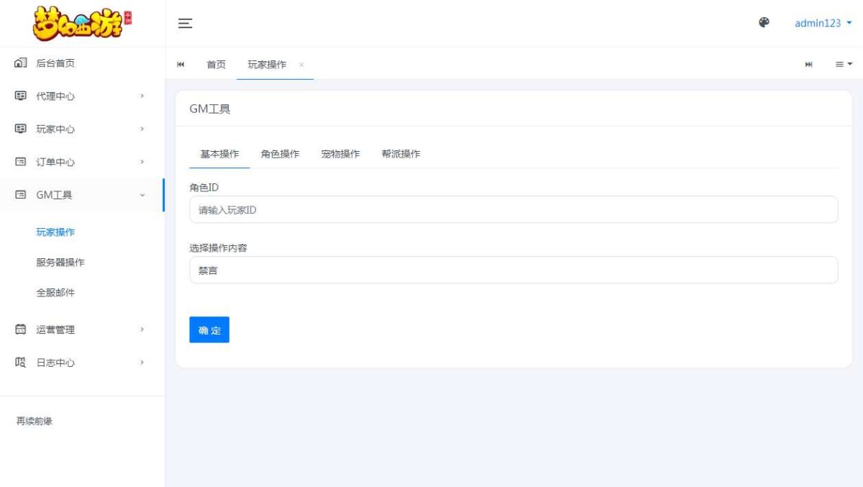Image resolution: width=863 pixels, height=487 pixels.
Task: Go to 后台首页 in the sidebar
Action: tap(55, 63)
